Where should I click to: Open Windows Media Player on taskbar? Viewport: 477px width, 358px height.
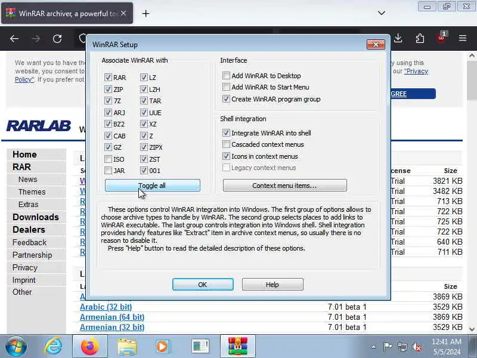pos(162,347)
